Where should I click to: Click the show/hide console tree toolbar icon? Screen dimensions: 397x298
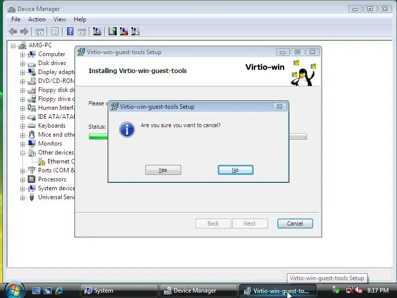point(40,32)
